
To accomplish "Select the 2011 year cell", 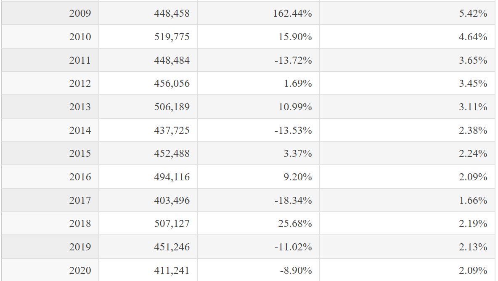I will point(50,60).
